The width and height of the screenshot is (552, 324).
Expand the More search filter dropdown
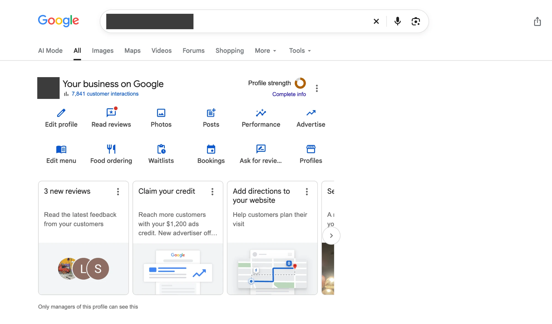(x=266, y=51)
